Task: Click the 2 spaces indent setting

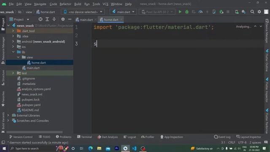Action: coord(255,142)
